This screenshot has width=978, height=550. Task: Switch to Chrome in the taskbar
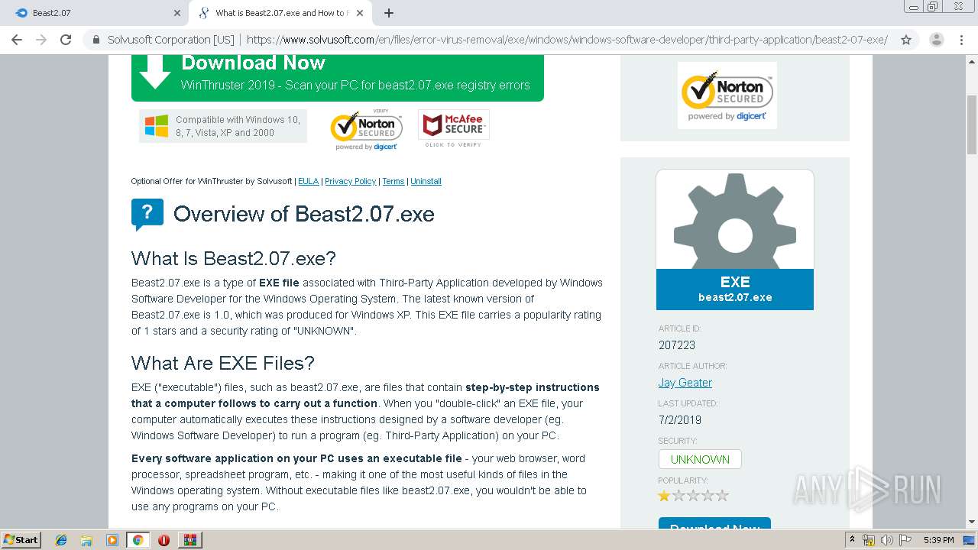point(138,540)
